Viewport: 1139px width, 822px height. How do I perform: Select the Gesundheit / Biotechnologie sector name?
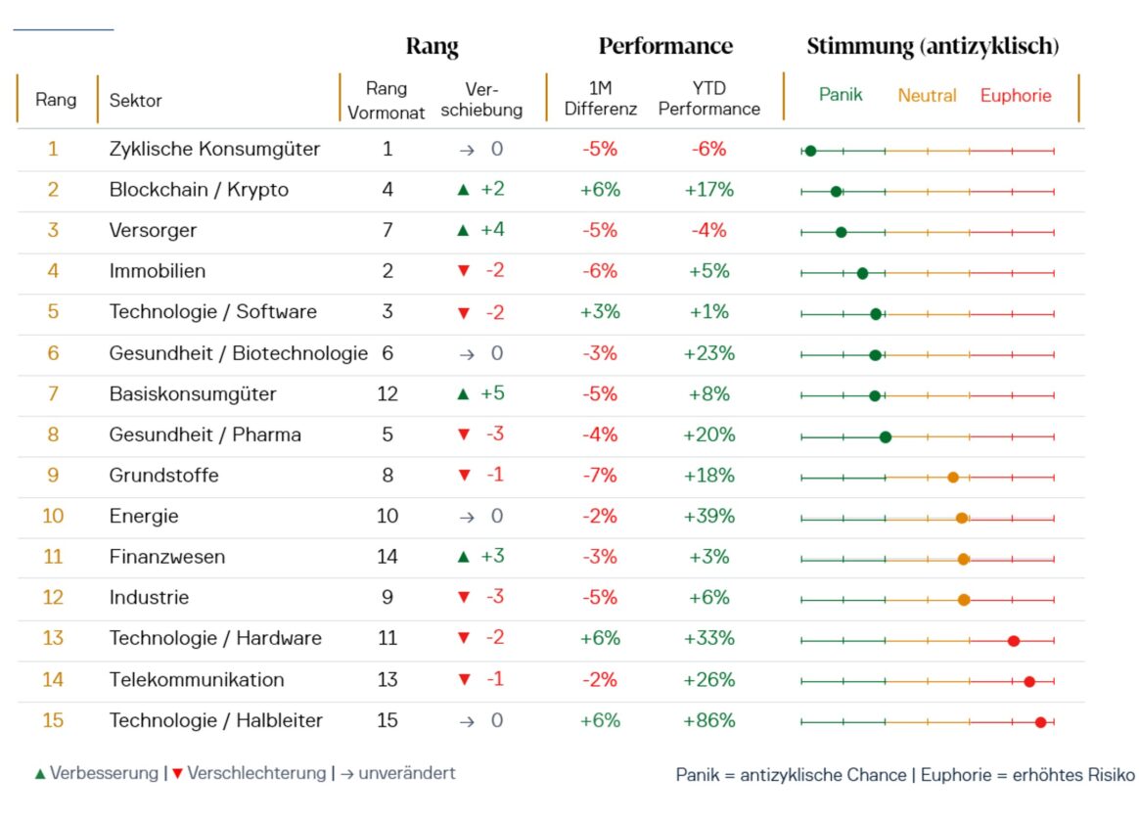pyautogui.click(x=238, y=353)
